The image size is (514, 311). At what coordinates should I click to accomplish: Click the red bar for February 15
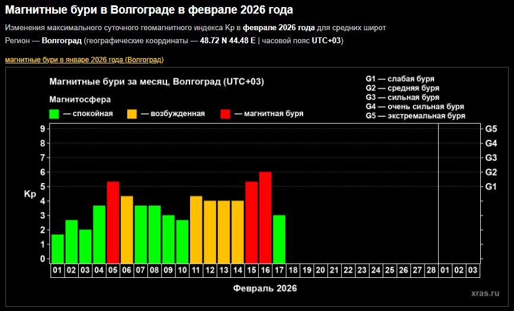point(252,222)
